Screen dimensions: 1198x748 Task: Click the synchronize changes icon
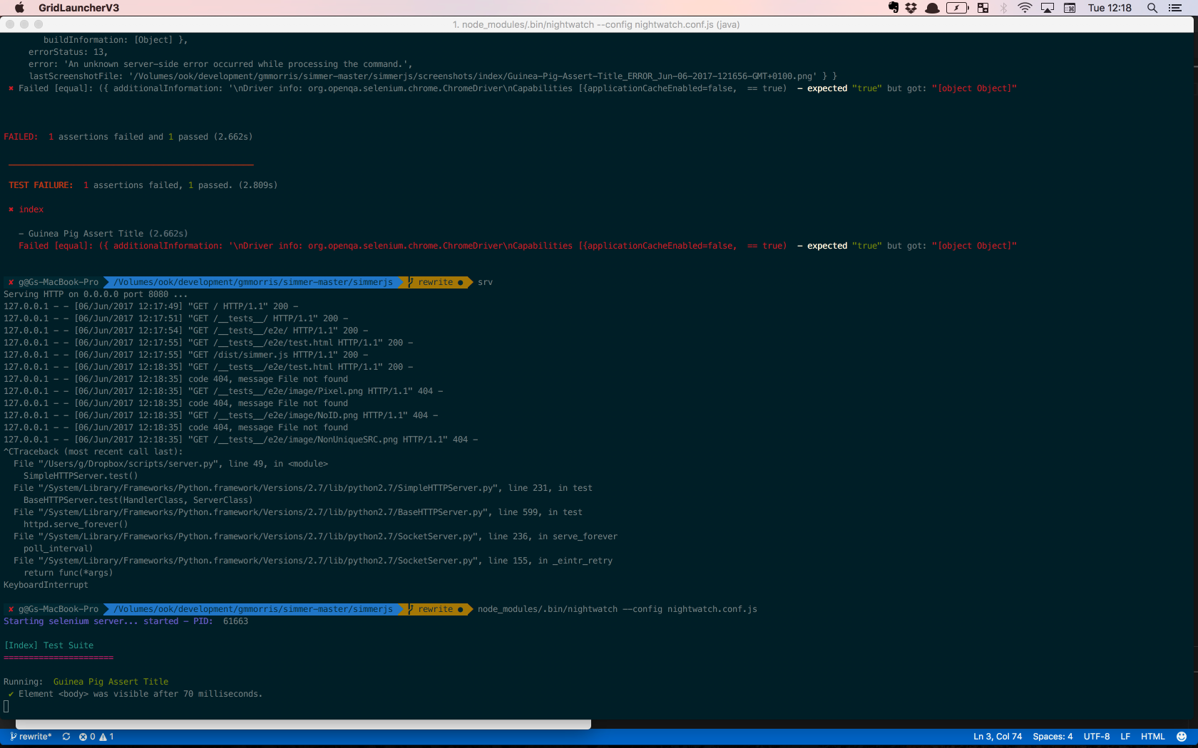tap(66, 737)
